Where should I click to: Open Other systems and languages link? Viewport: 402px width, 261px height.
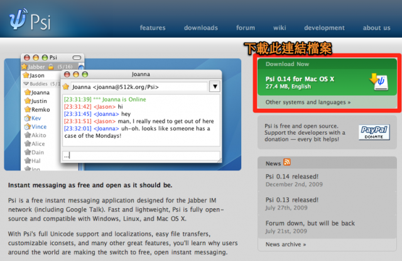point(308,102)
